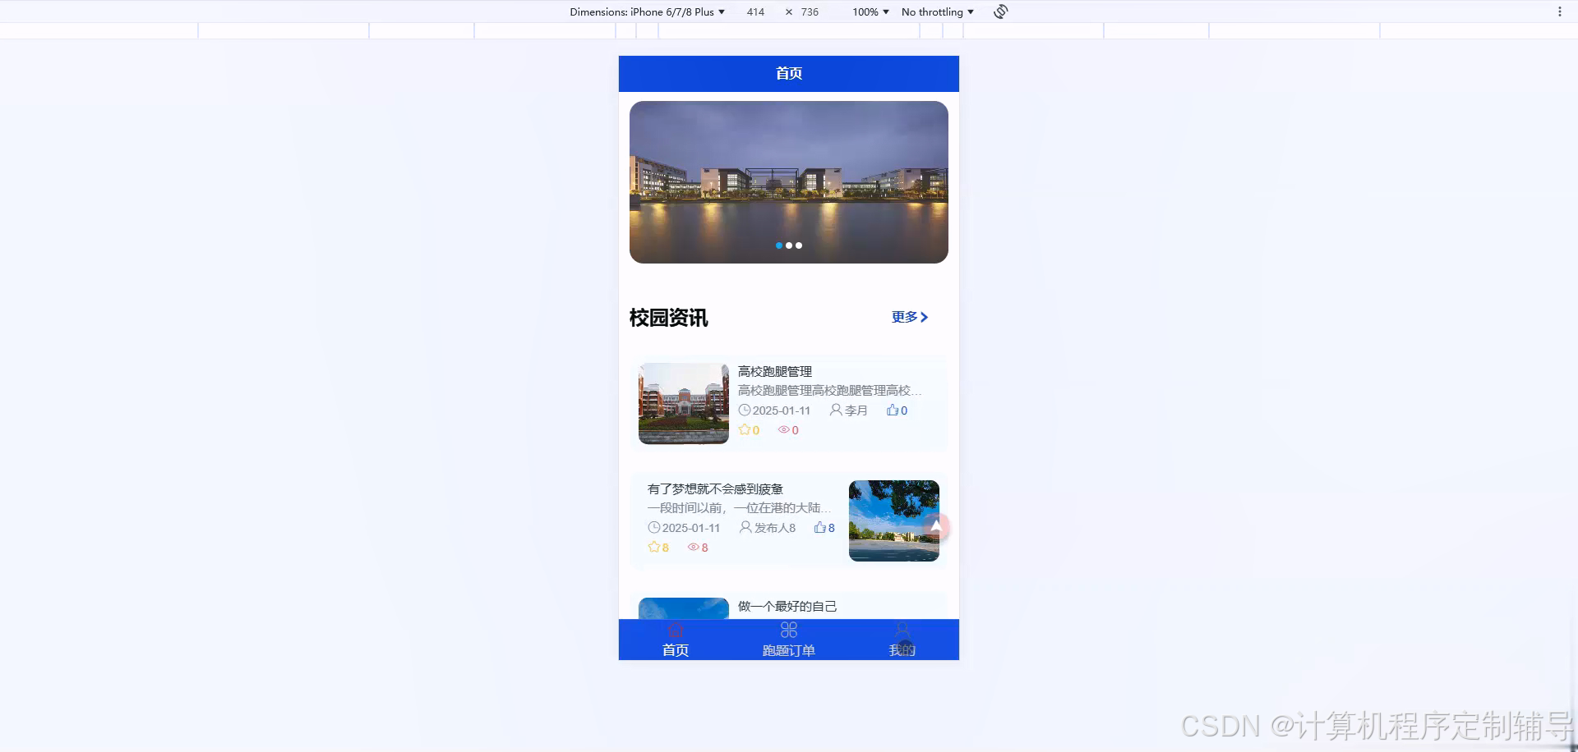Click the viewport width field showing 414
1578x752 pixels.
754,11
